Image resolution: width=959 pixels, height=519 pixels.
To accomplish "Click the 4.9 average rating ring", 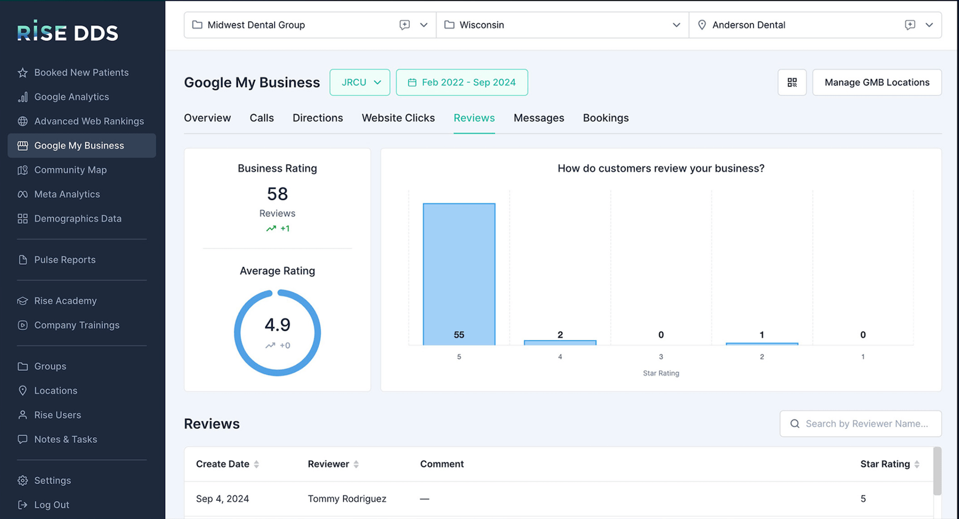I will tap(277, 332).
